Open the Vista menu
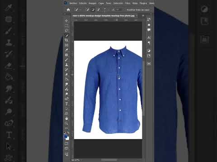Screen dimensions: 217x162 pyautogui.click(x=135, y=3)
